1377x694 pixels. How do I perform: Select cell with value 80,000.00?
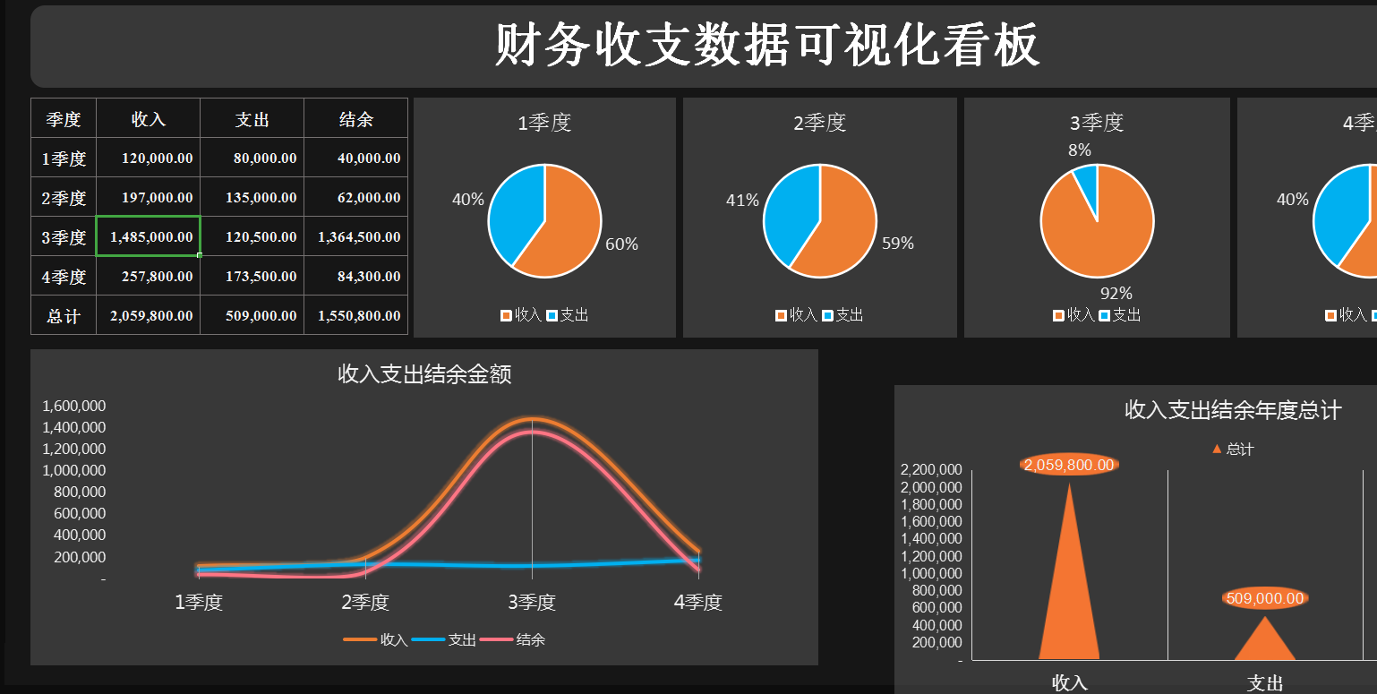tap(252, 158)
